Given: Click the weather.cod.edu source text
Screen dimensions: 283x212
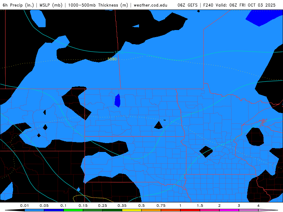Looking at the screenshot, I should [x=150, y=5].
